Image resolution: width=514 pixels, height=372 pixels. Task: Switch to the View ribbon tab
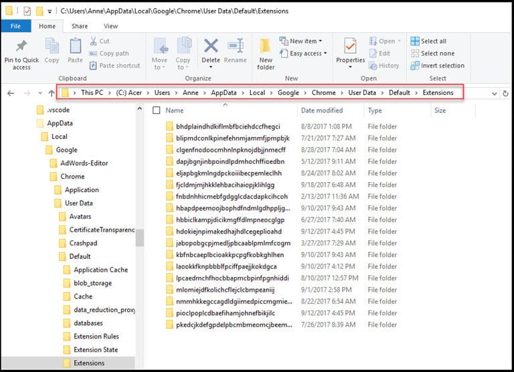[x=110, y=26]
